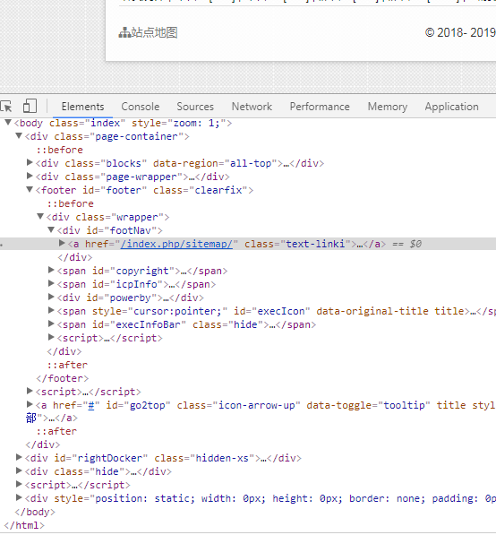Switch to the Network tab
The height and width of the screenshot is (535, 496).
[x=252, y=107]
